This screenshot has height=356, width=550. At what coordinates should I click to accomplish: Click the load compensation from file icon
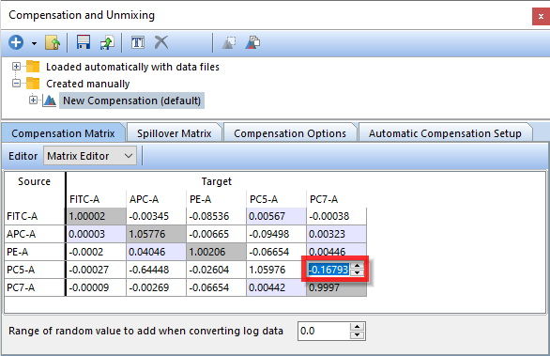[x=53, y=43]
